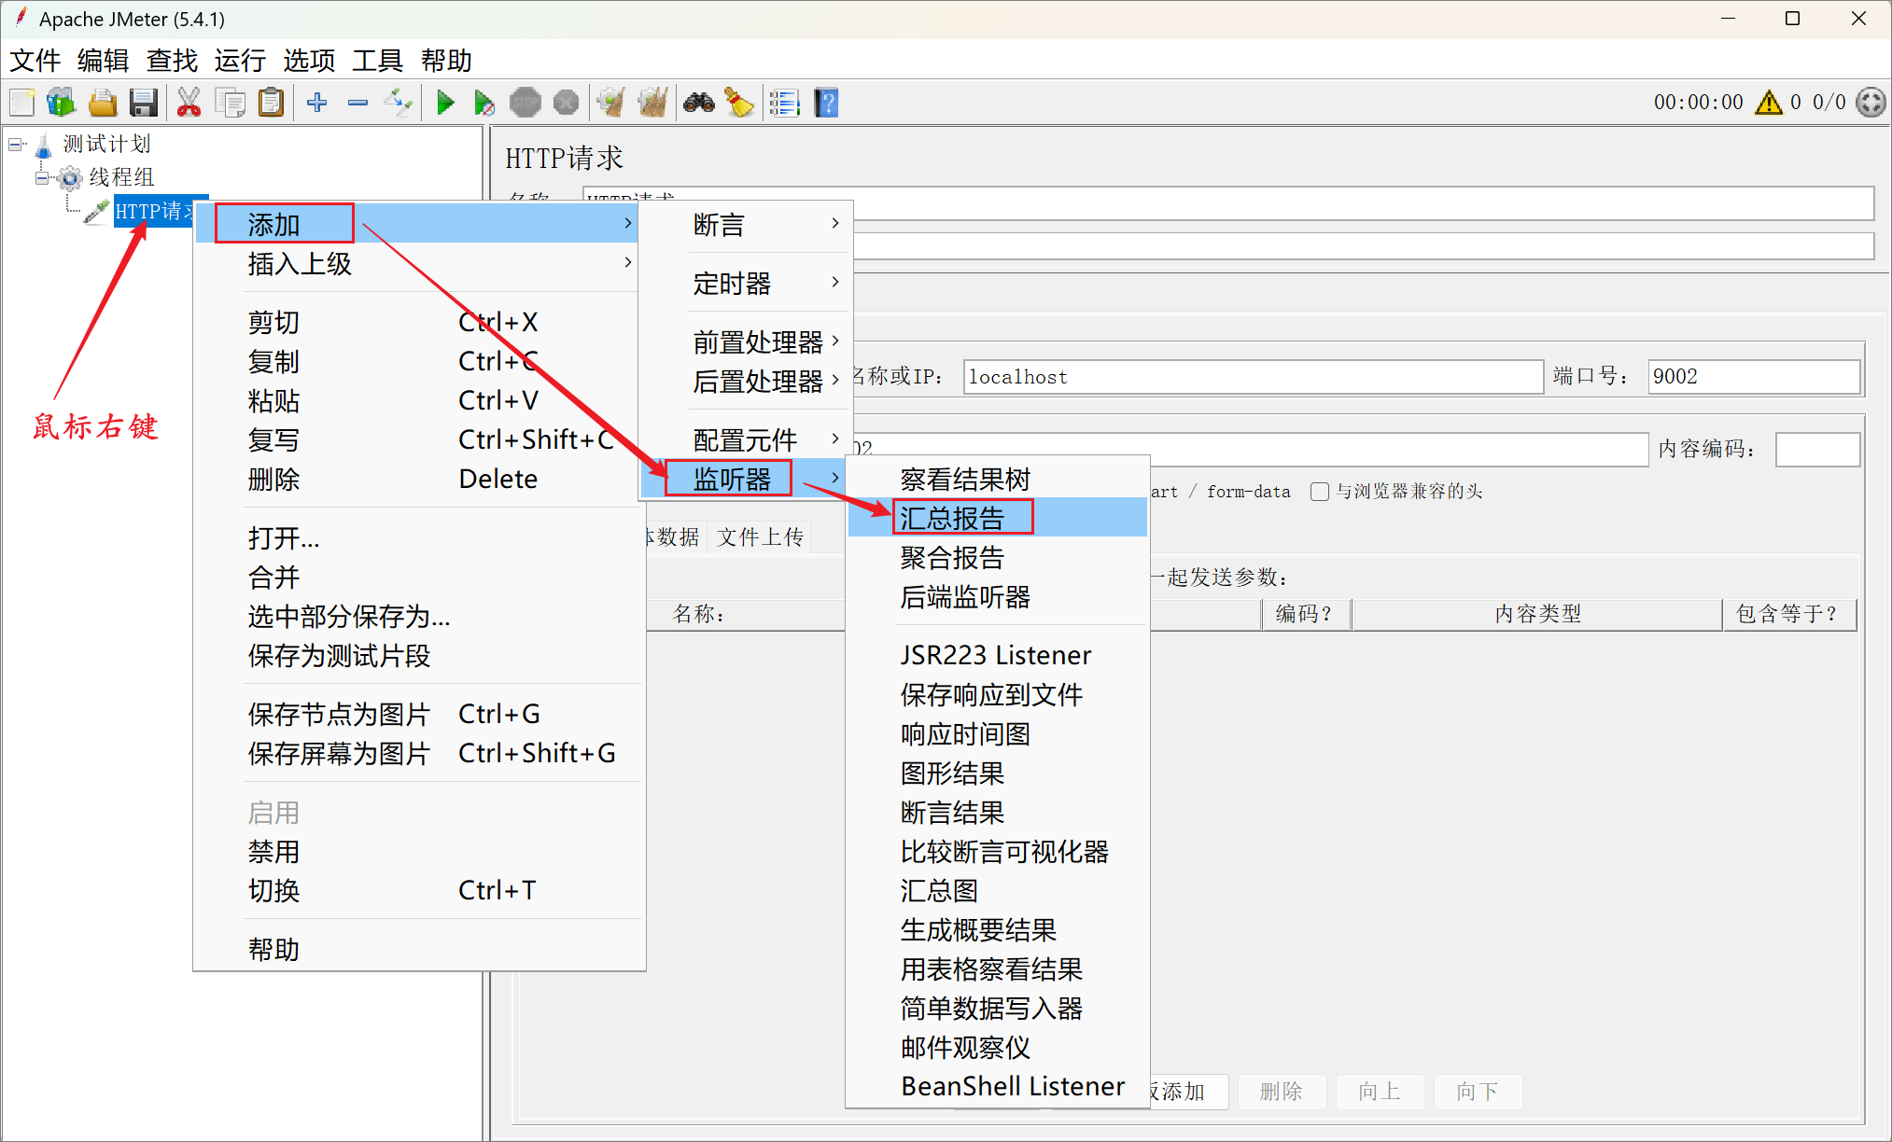
Task: Click the Copy toolbar icon
Action: 230,103
